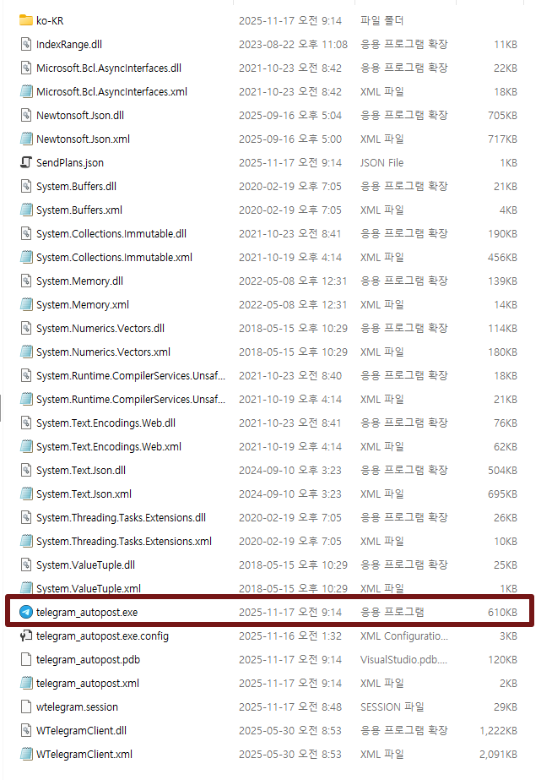Click the 2,091KB size of WTelegramClient.xml
This screenshot has width=552, height=780.
tap(498, 754)
